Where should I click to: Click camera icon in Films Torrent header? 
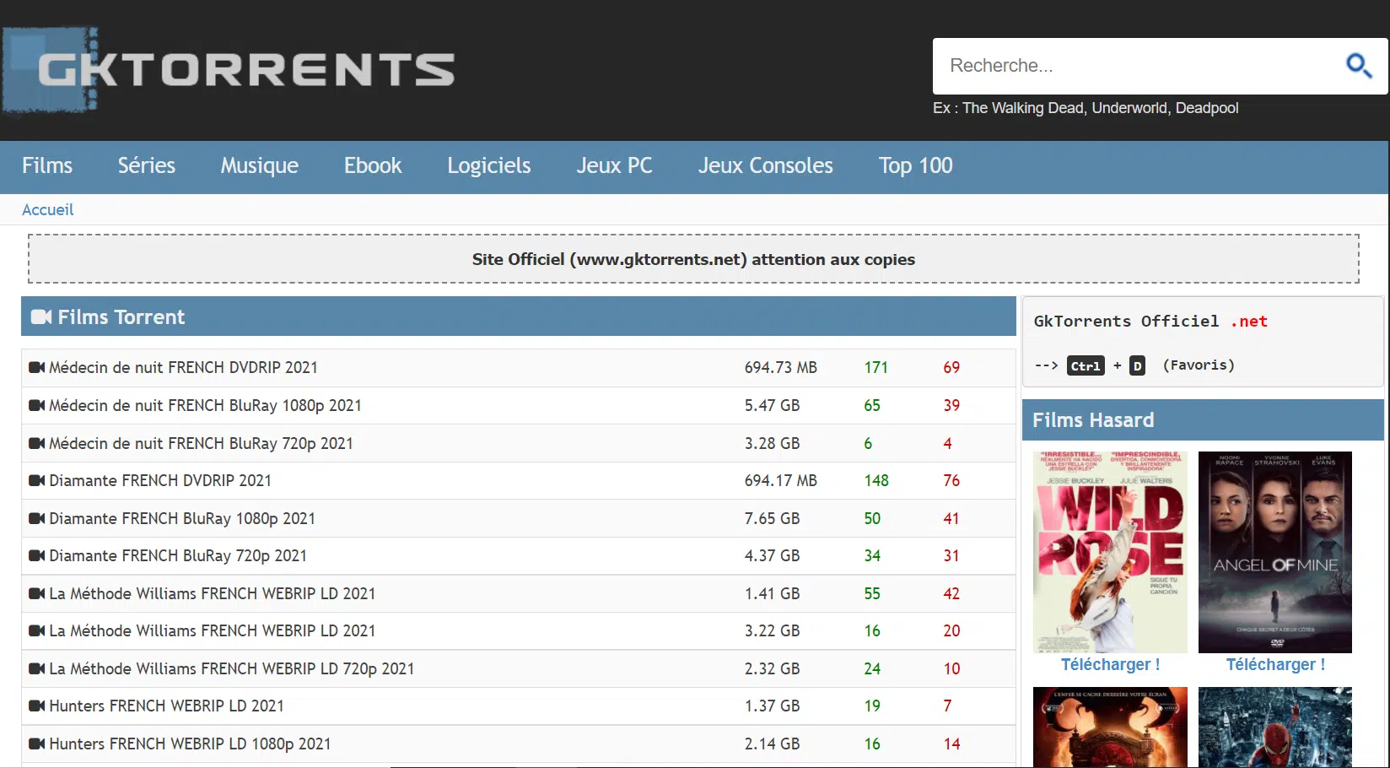(41, 317)
